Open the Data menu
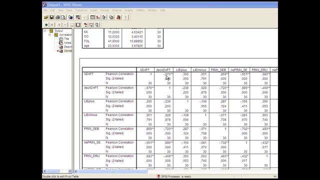 (x=69, y=10)
